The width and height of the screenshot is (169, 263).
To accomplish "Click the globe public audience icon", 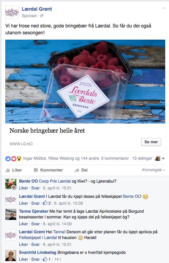I will [42, 16].
